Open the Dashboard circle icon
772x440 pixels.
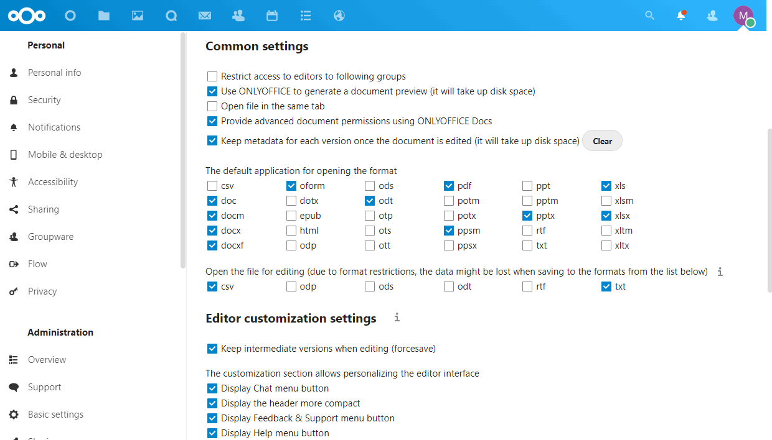click(x=70, y=16)
